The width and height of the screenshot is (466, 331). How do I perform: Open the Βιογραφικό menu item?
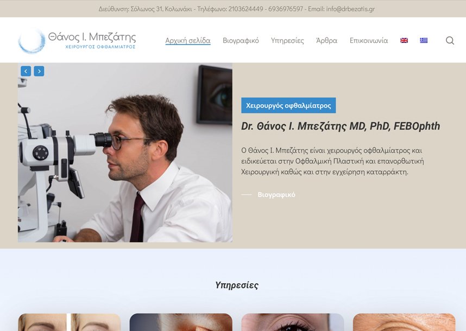(241, 40)
